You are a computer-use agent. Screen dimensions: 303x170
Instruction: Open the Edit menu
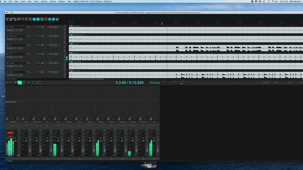click(x=10, y=1)
